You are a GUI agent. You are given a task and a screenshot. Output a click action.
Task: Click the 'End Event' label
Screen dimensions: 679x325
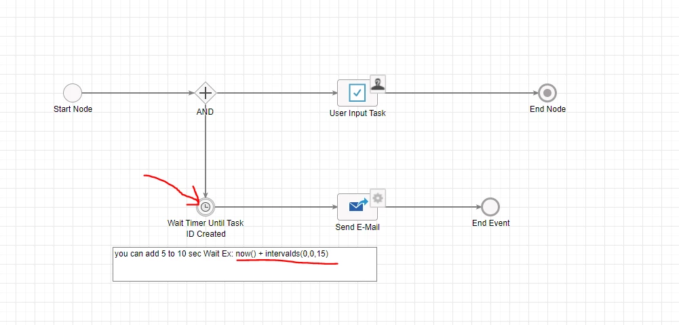click(x=491, y=223)
